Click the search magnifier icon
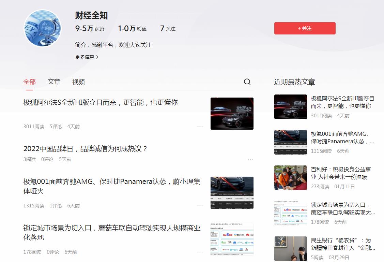384x262 pixels. tap(247, 82)
